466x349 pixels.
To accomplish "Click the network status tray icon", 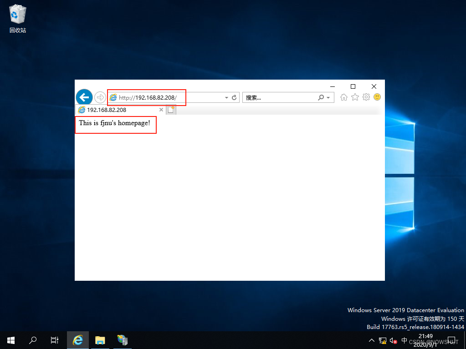I will click(x=383, y=340).
